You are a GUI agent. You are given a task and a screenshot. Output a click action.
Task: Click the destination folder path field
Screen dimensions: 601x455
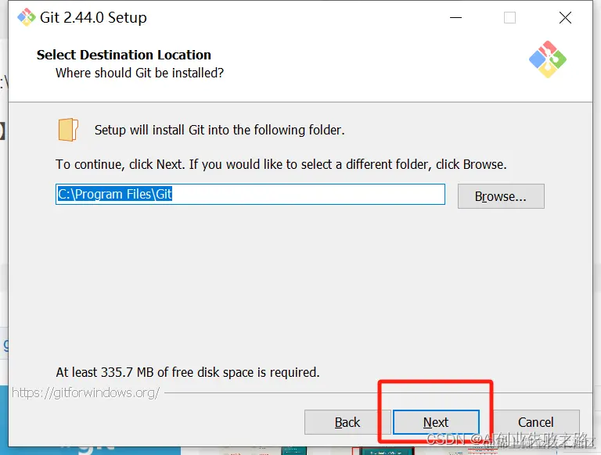pyautogui.click(x=250, y=194)
